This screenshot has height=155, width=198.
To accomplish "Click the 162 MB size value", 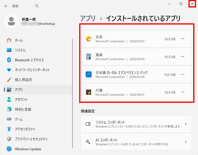I will [170, 75].
